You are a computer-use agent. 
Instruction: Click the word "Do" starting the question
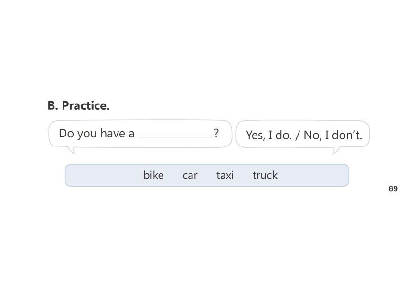point(66,134)
